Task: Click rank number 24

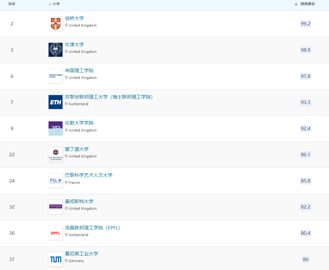Action: 12,181
